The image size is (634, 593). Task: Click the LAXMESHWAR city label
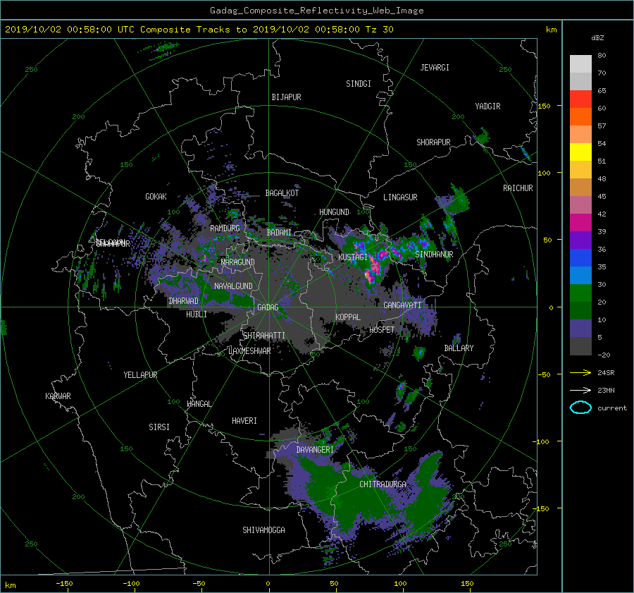click(249, 351)
